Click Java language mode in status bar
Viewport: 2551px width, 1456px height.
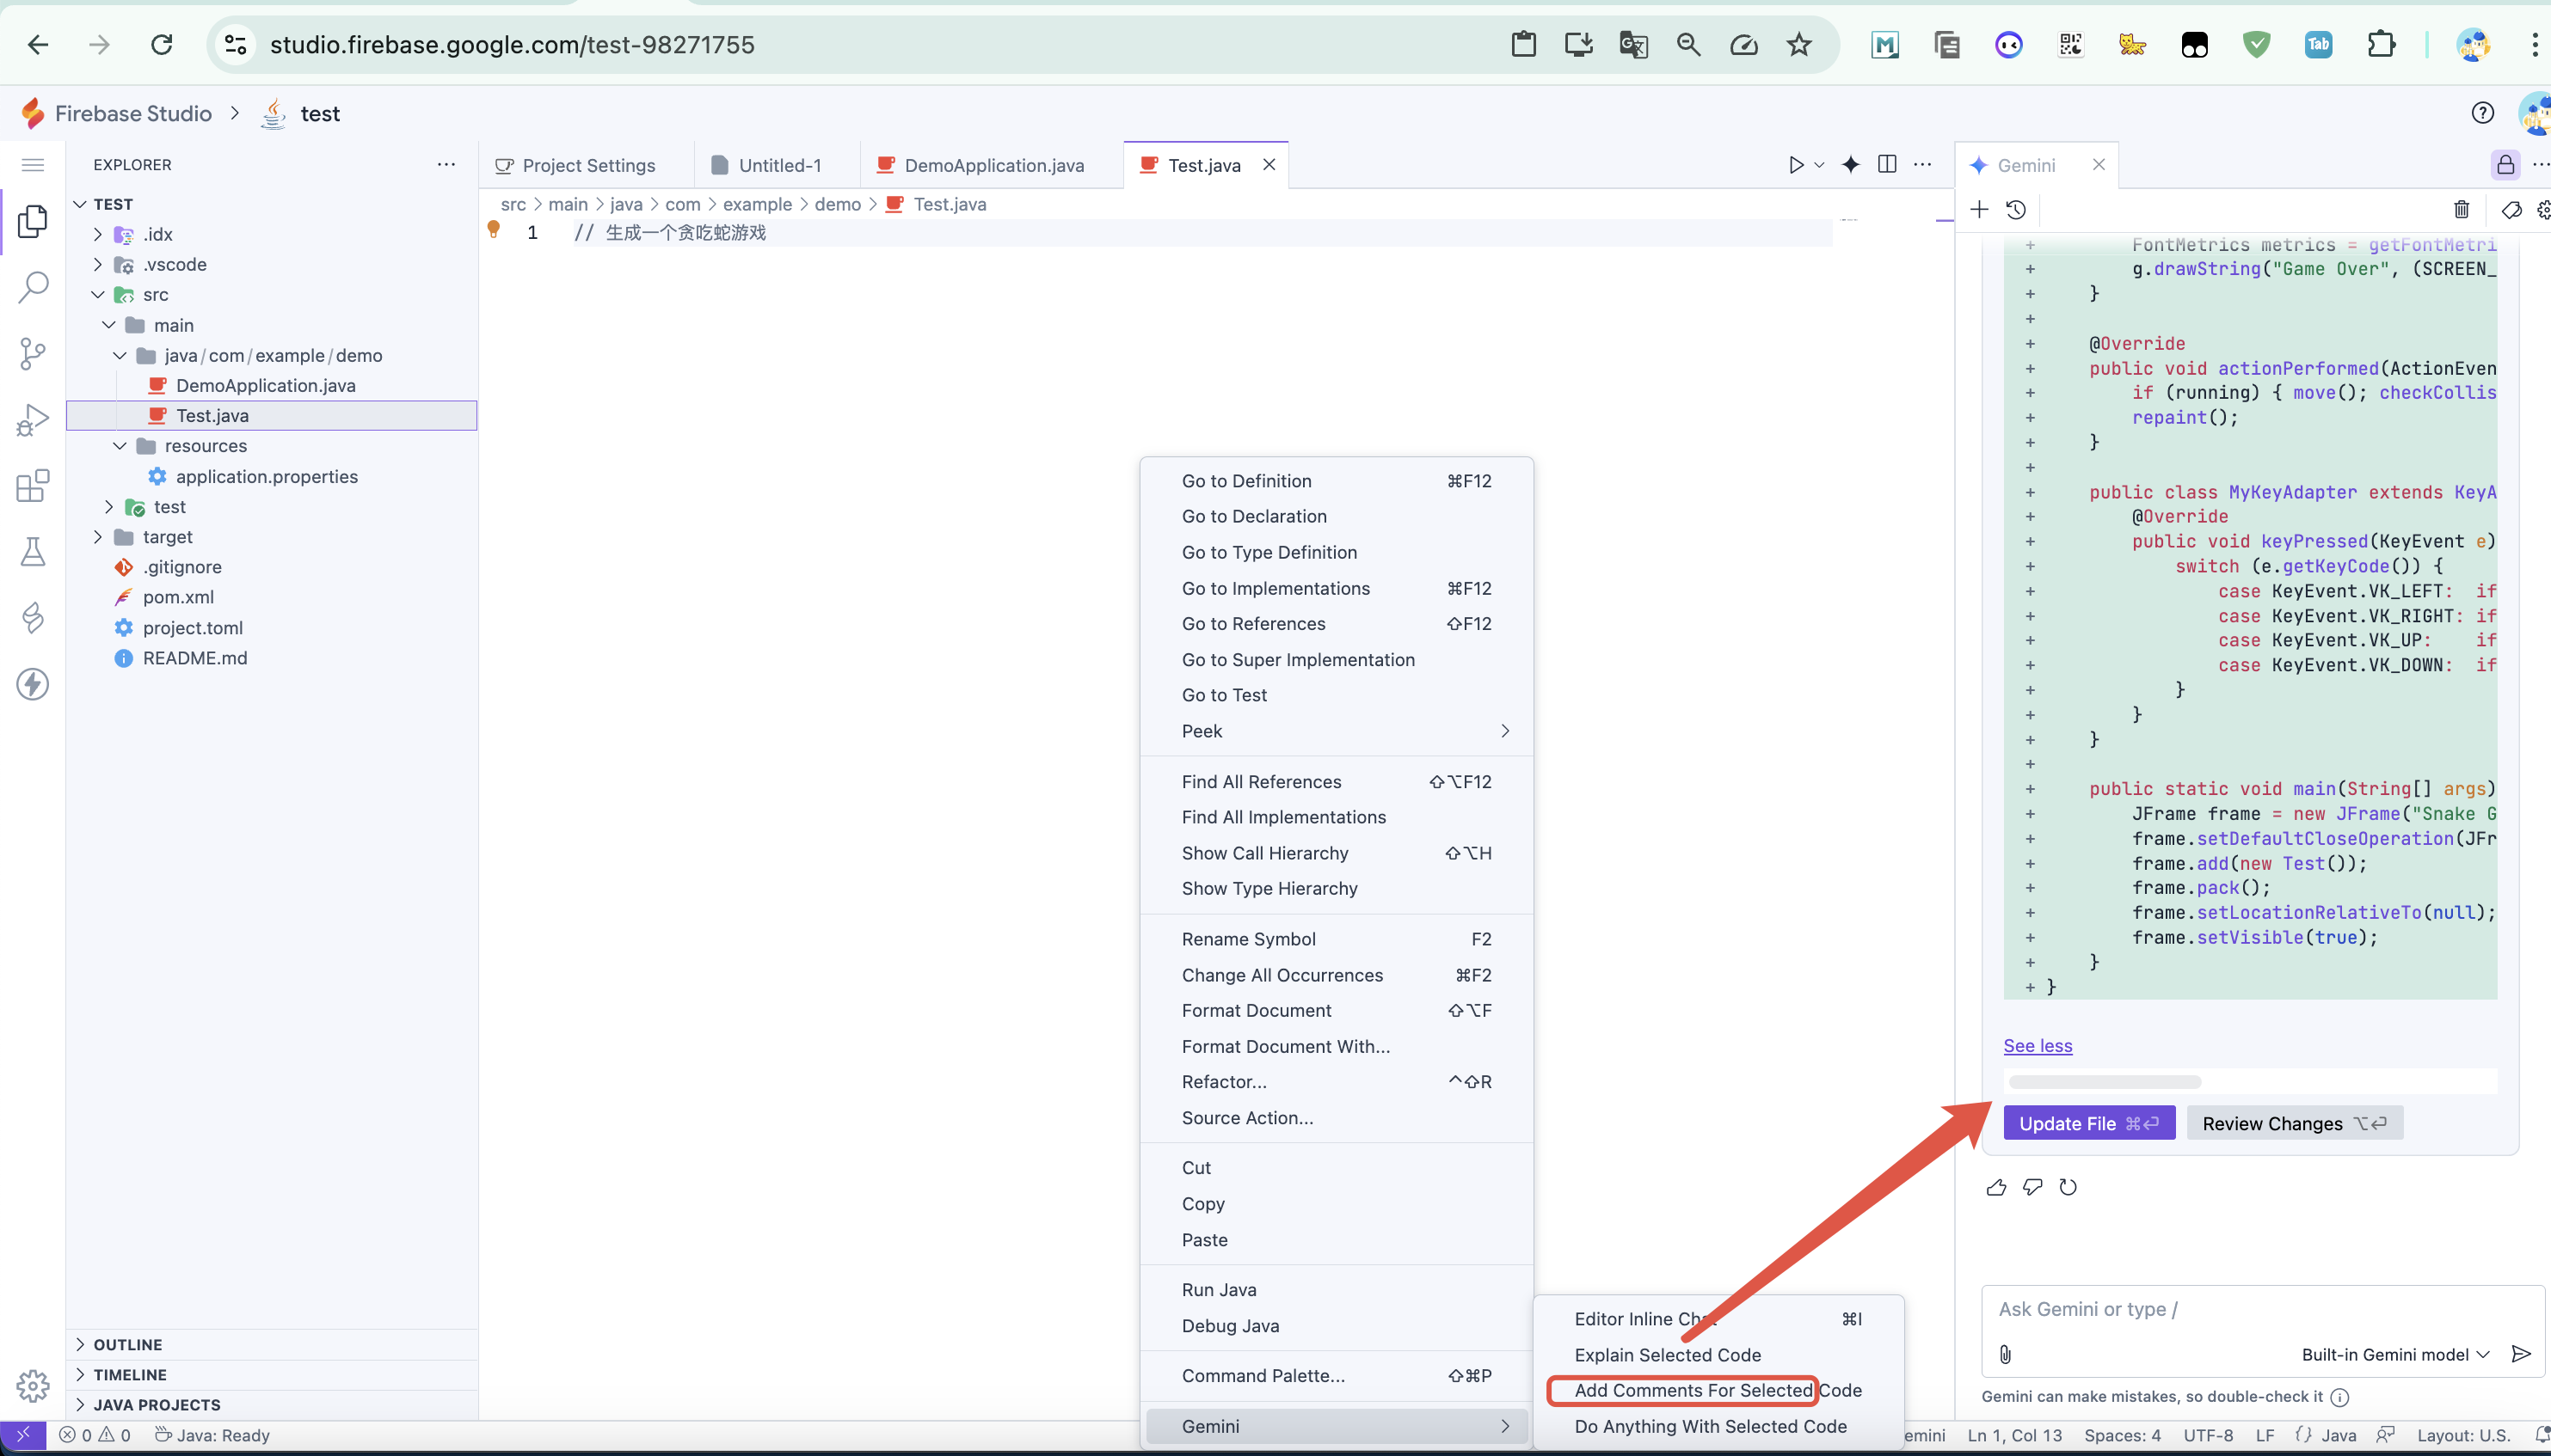pos(2338,1435)
